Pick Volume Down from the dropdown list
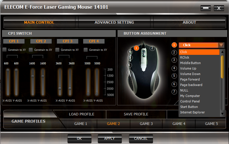 tap(199, 74)
